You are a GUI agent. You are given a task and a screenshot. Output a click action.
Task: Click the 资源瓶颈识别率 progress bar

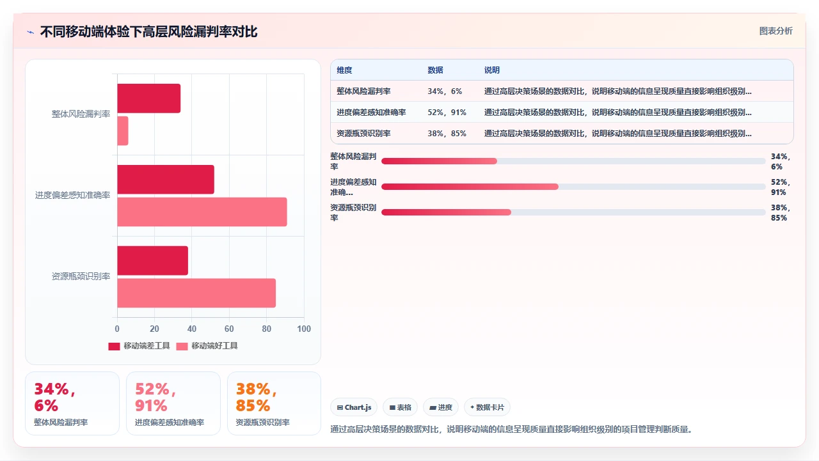tap(573, 212)
